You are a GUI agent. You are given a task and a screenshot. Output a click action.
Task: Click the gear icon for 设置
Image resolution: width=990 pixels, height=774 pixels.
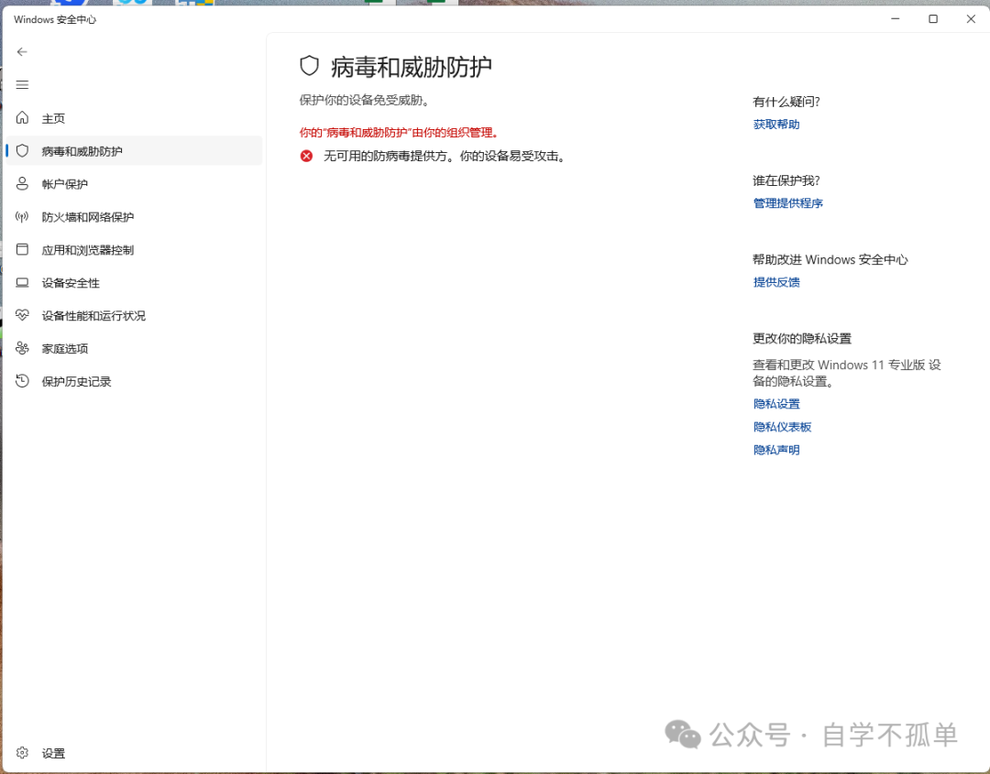pyautogui.click(x=22, y=753)
